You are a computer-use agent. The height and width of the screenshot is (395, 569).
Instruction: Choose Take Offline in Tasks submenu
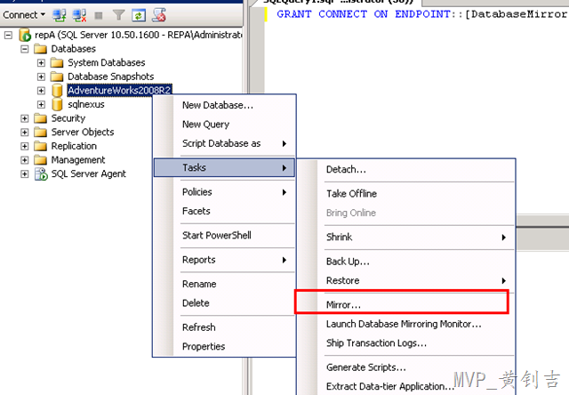pyautogui.click(x=406, y=194)
